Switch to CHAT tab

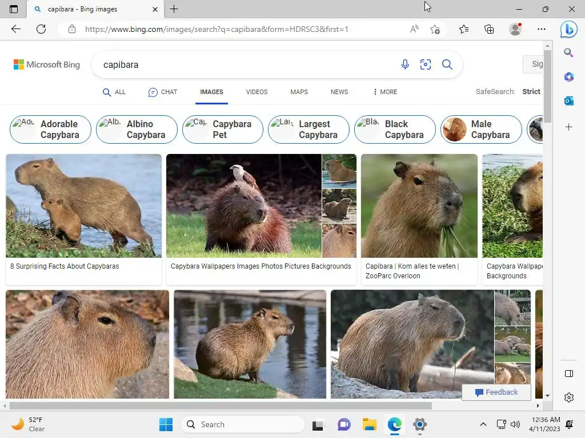[163, 92]
